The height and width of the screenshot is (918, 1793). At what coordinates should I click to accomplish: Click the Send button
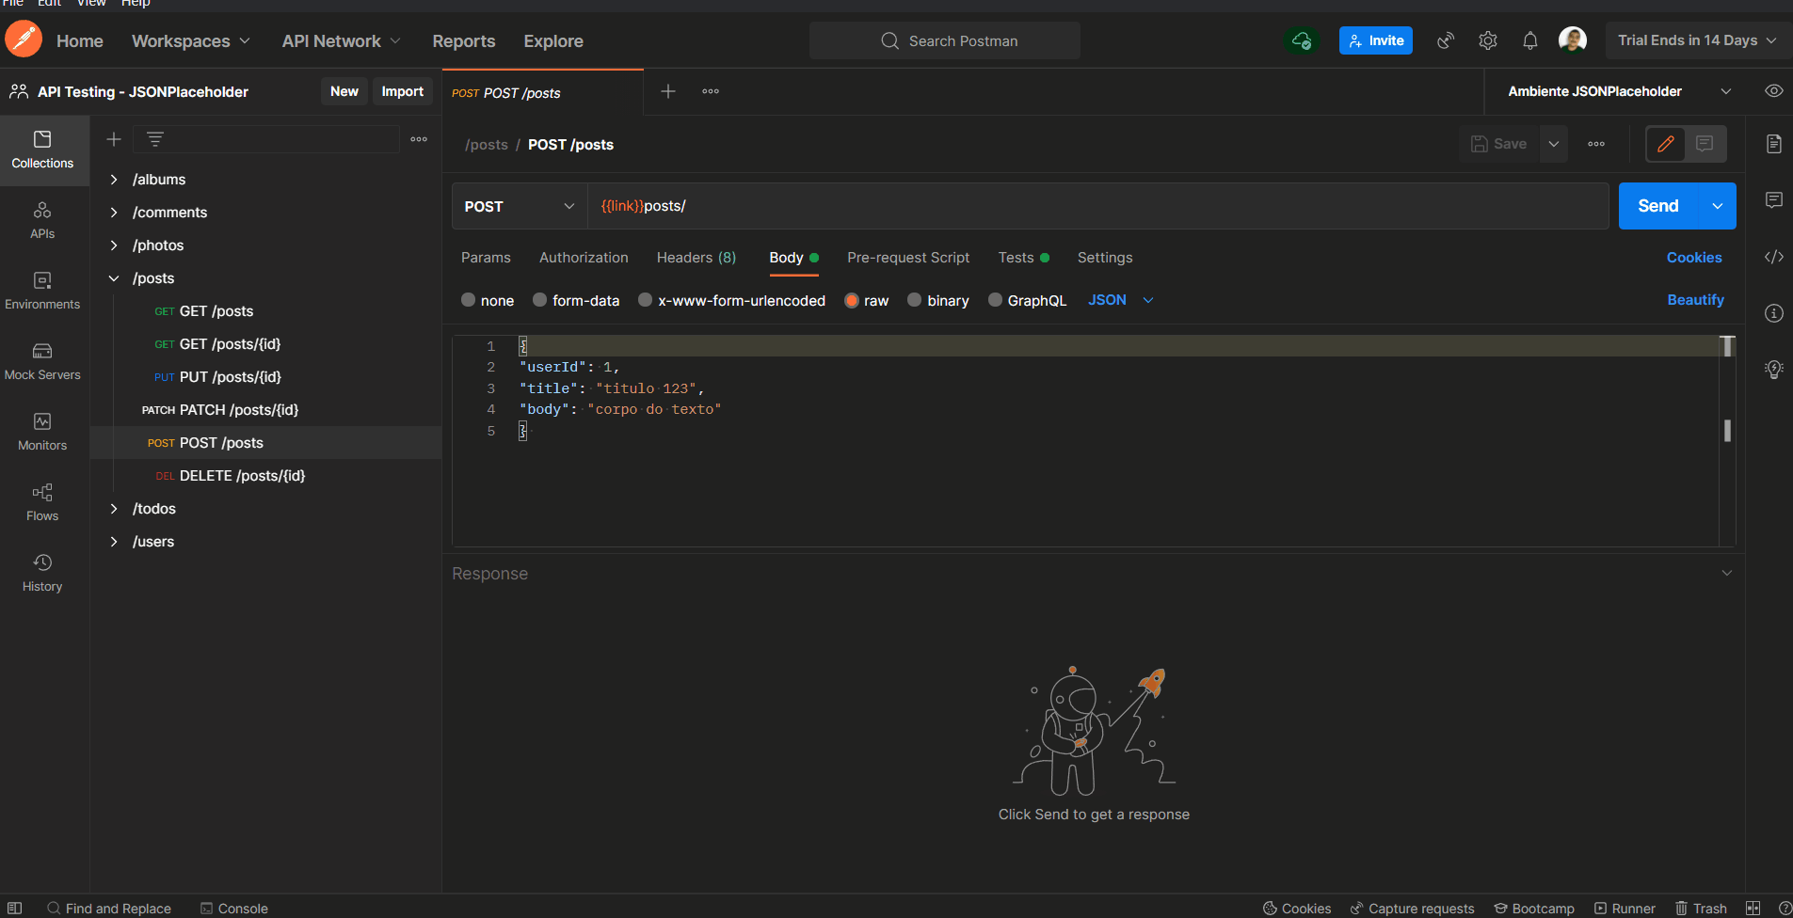point(1657,206)
